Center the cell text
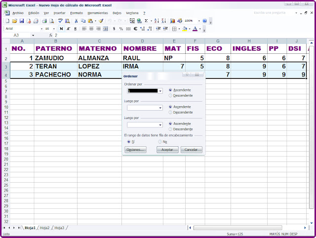The image size is (316, 238). tap(91, 29)
